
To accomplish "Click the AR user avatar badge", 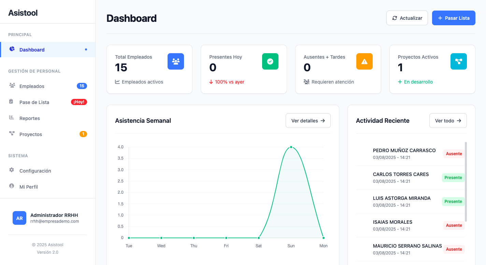I will 19,218.
